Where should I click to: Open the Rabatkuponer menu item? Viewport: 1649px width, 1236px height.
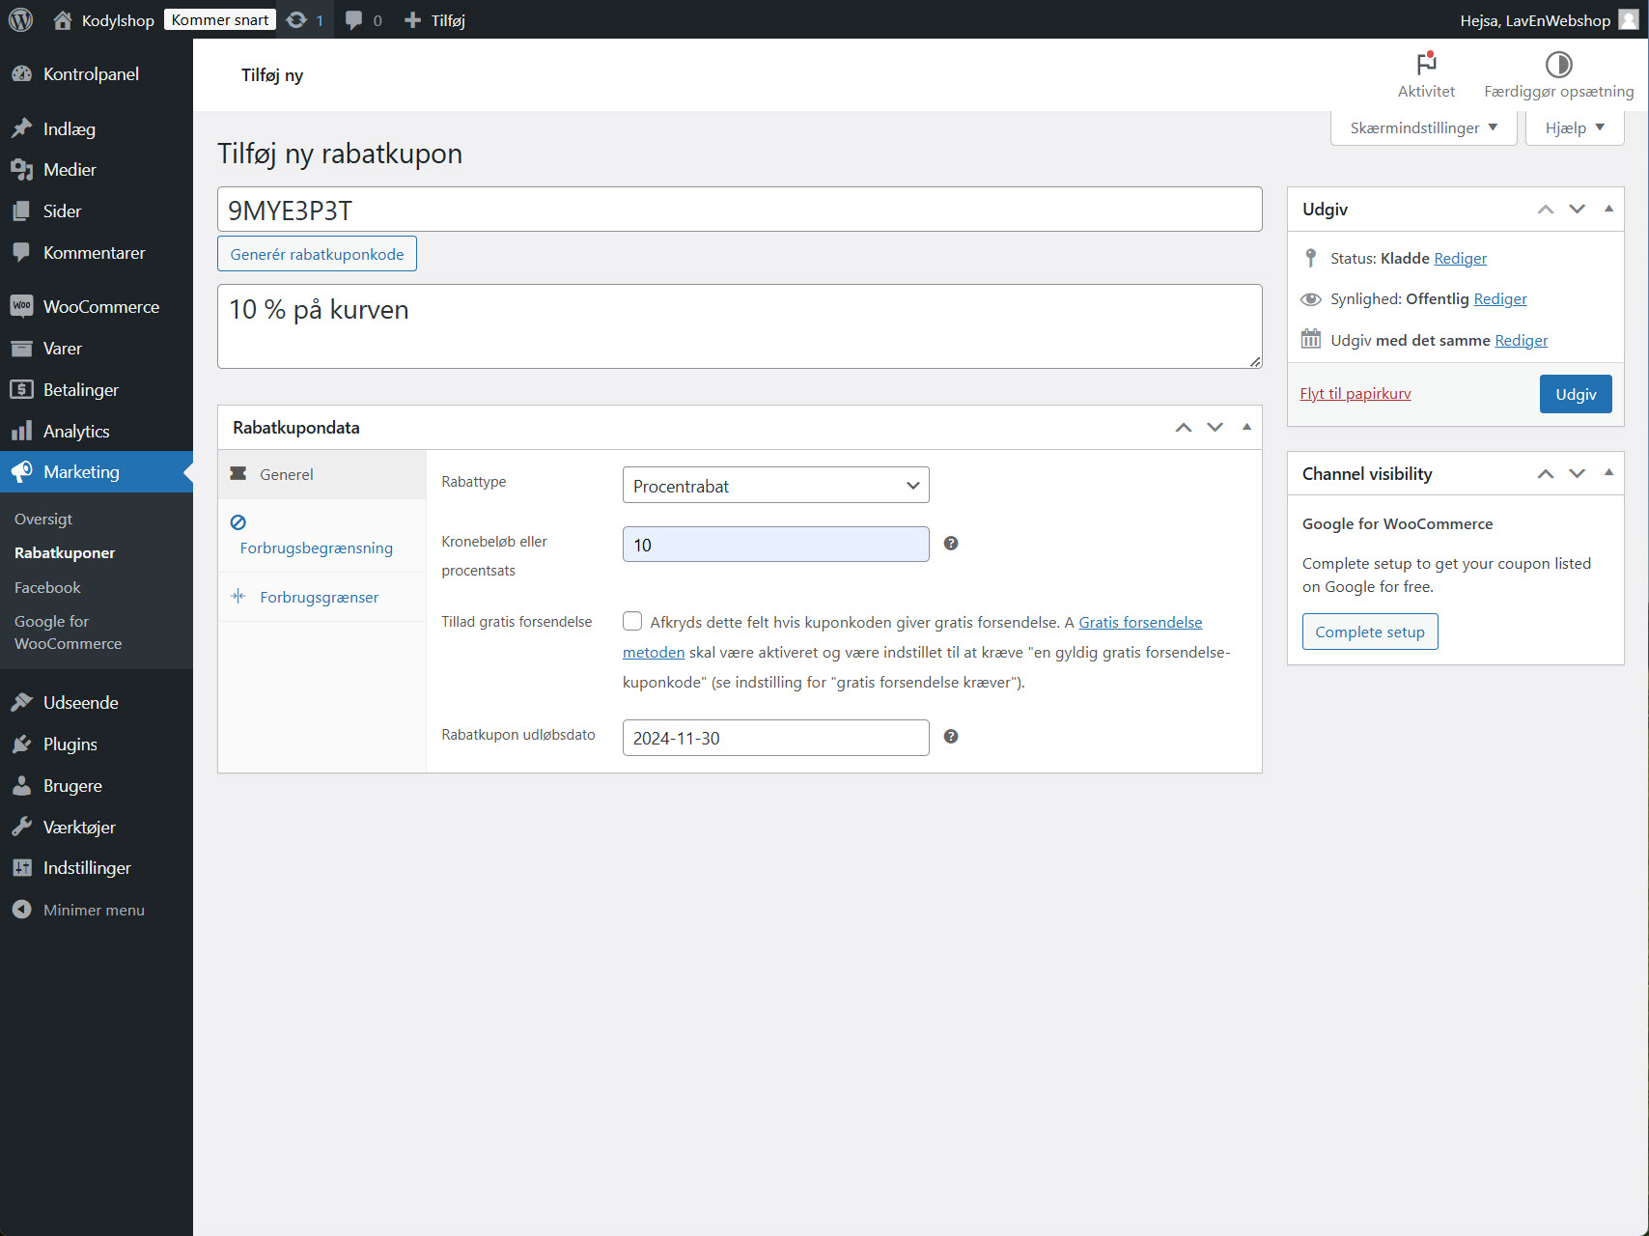tap(64, 552)
